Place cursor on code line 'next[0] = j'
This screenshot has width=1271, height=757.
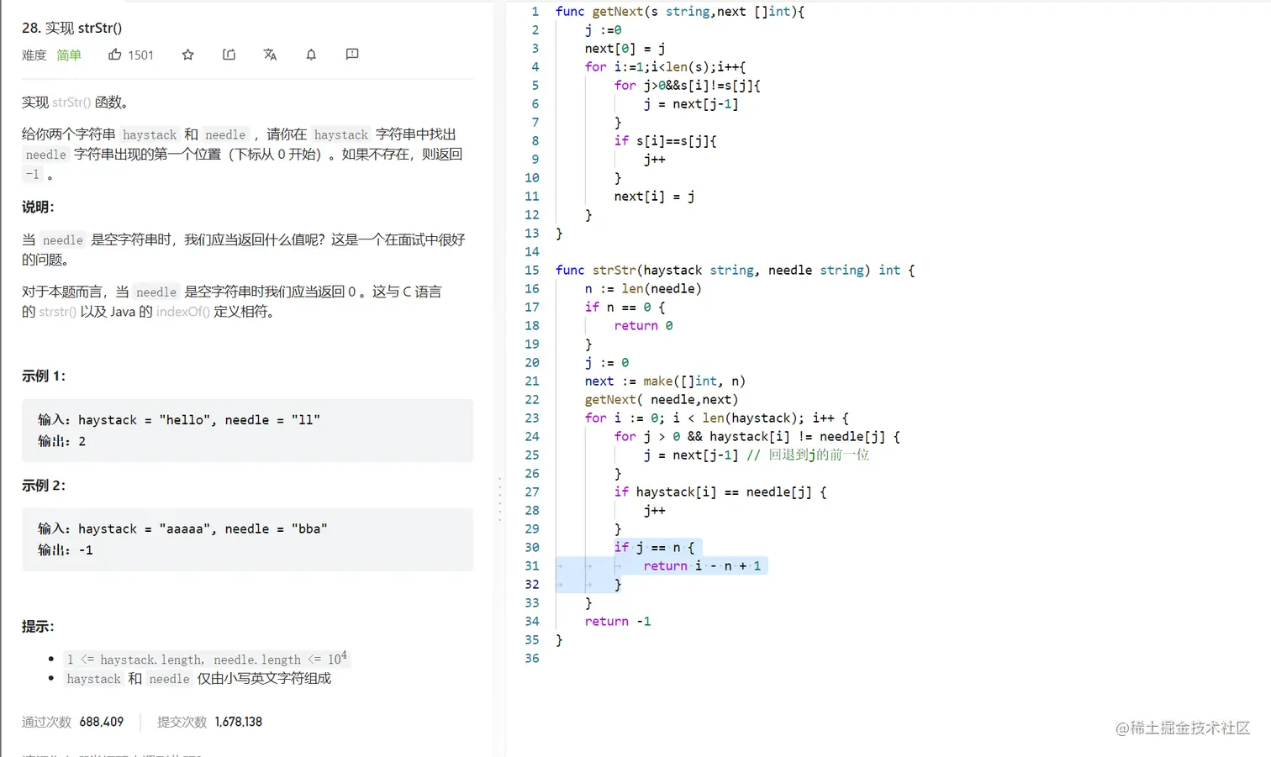pos(625,49)
